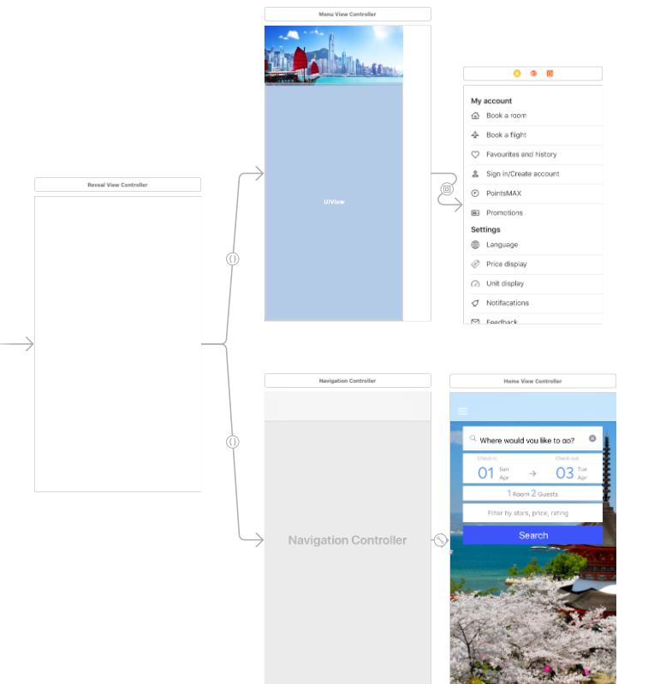The height and width of the screenshot is (684, 660).
Task: Click the gauge icon beside Unit display
Action: point(475,283)
